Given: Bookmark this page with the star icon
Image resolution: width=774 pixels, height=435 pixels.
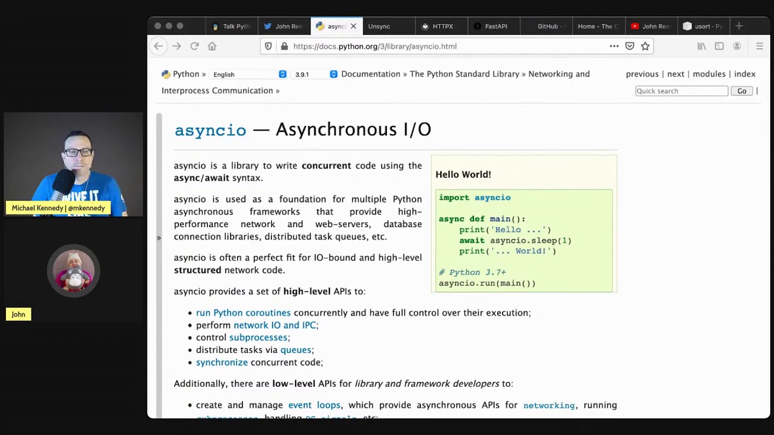Looking at the screenshot, I should 645,46.
